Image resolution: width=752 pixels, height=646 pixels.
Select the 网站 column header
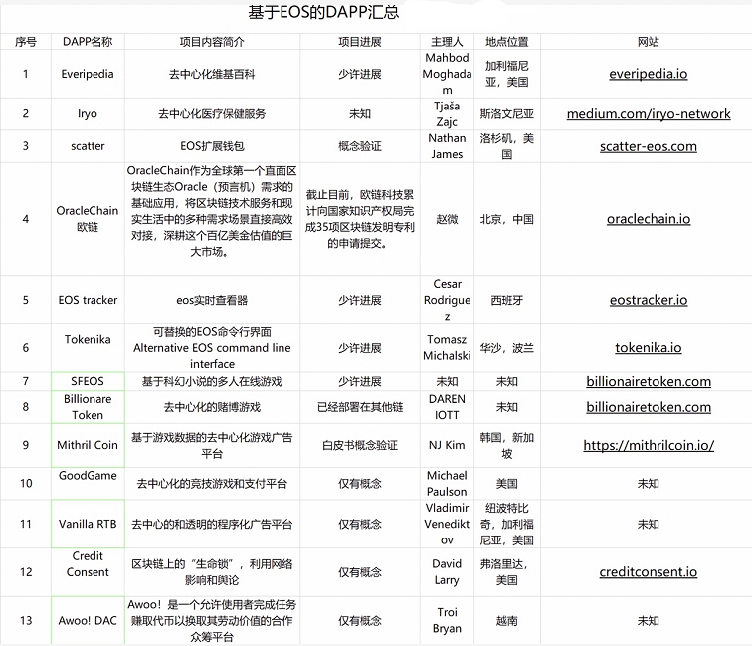648,42
